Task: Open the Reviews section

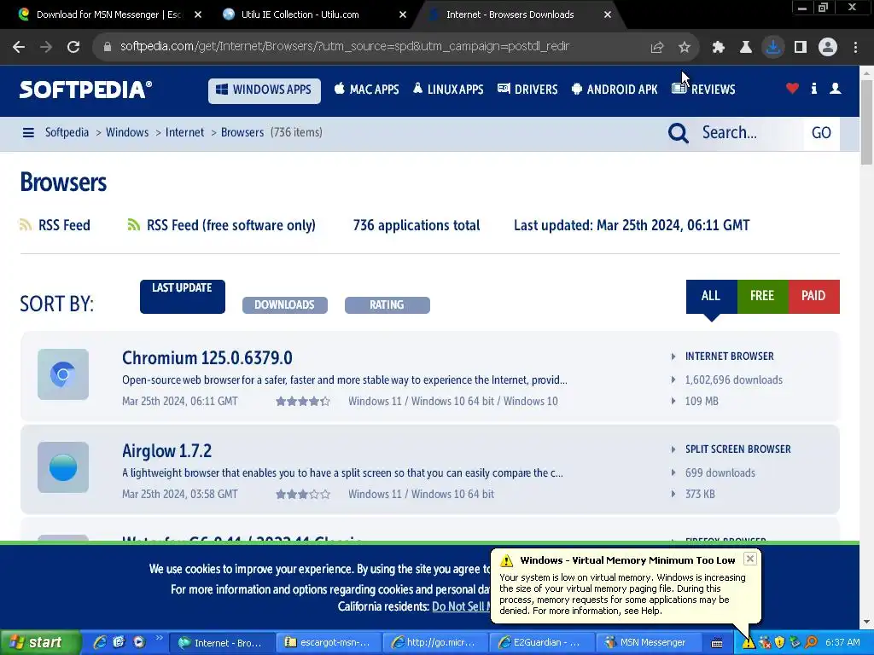Action: tap(703, 89)
